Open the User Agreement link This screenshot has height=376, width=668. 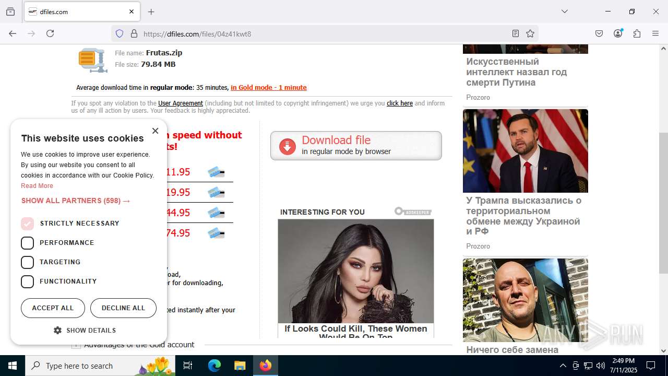click(181, 103)
